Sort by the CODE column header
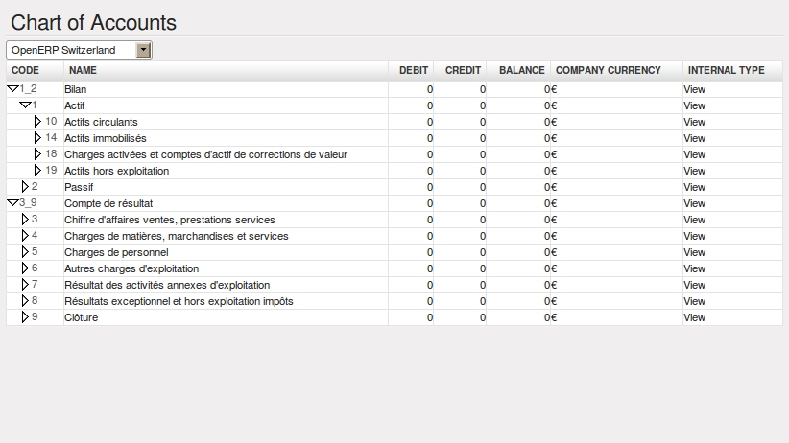 click(26, 71)
